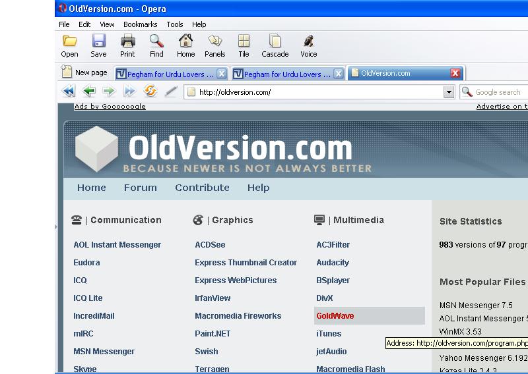
Task: Click the Open folder toolbar icon
Action: [x=69, y=41]
